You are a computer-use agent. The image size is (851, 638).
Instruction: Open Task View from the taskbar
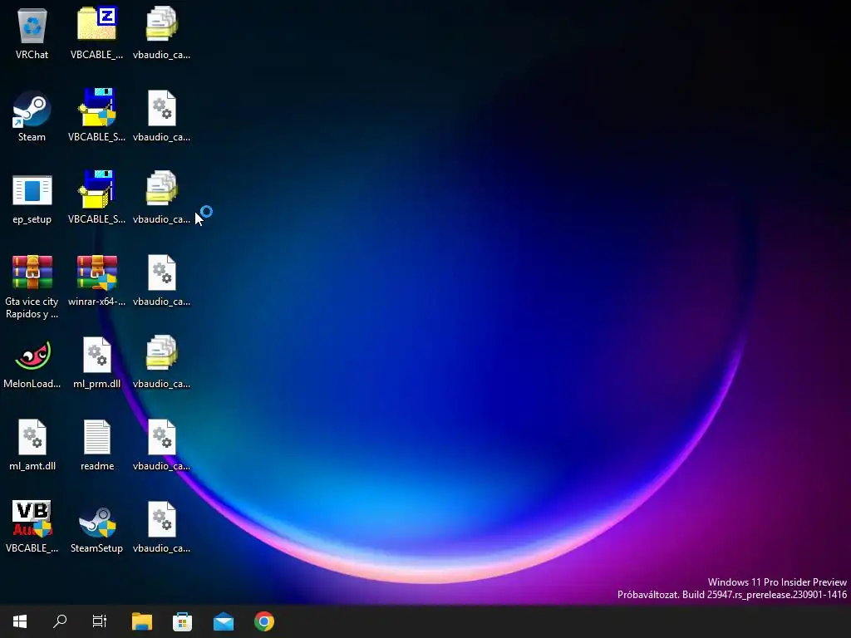coord(100,621)
